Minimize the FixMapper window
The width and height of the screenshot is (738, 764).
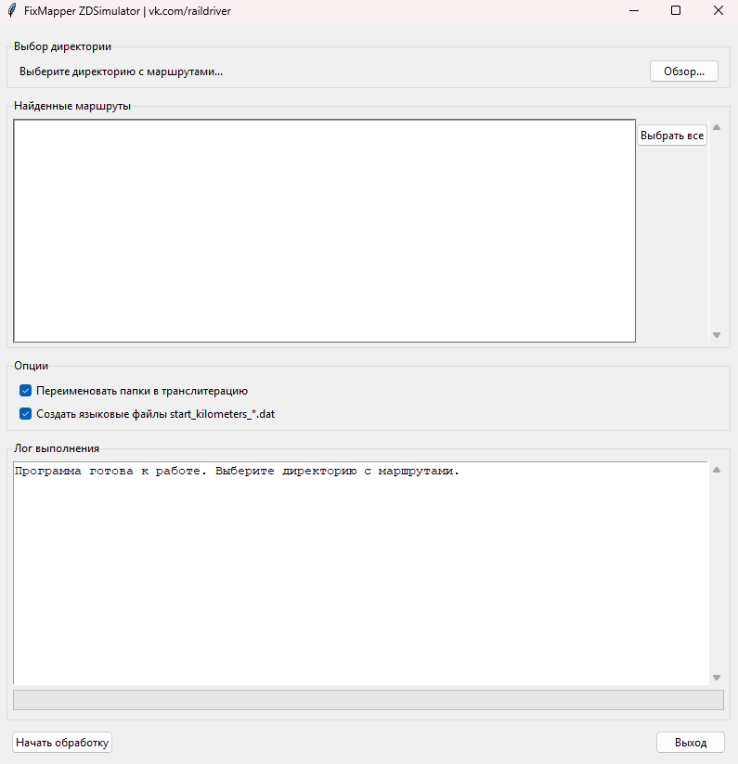[x=634, y=10]
